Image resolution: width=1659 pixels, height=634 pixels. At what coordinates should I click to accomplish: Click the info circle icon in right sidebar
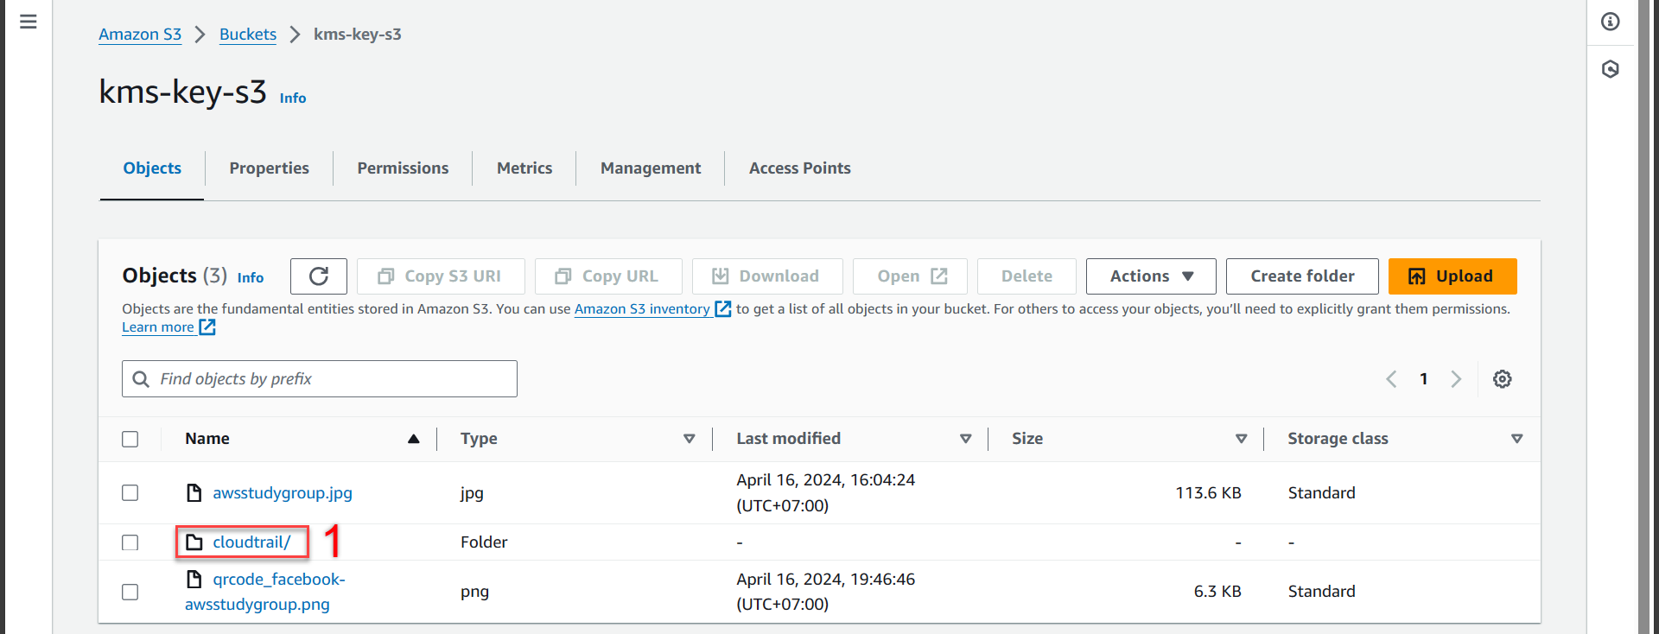[x=1611, y=22]
